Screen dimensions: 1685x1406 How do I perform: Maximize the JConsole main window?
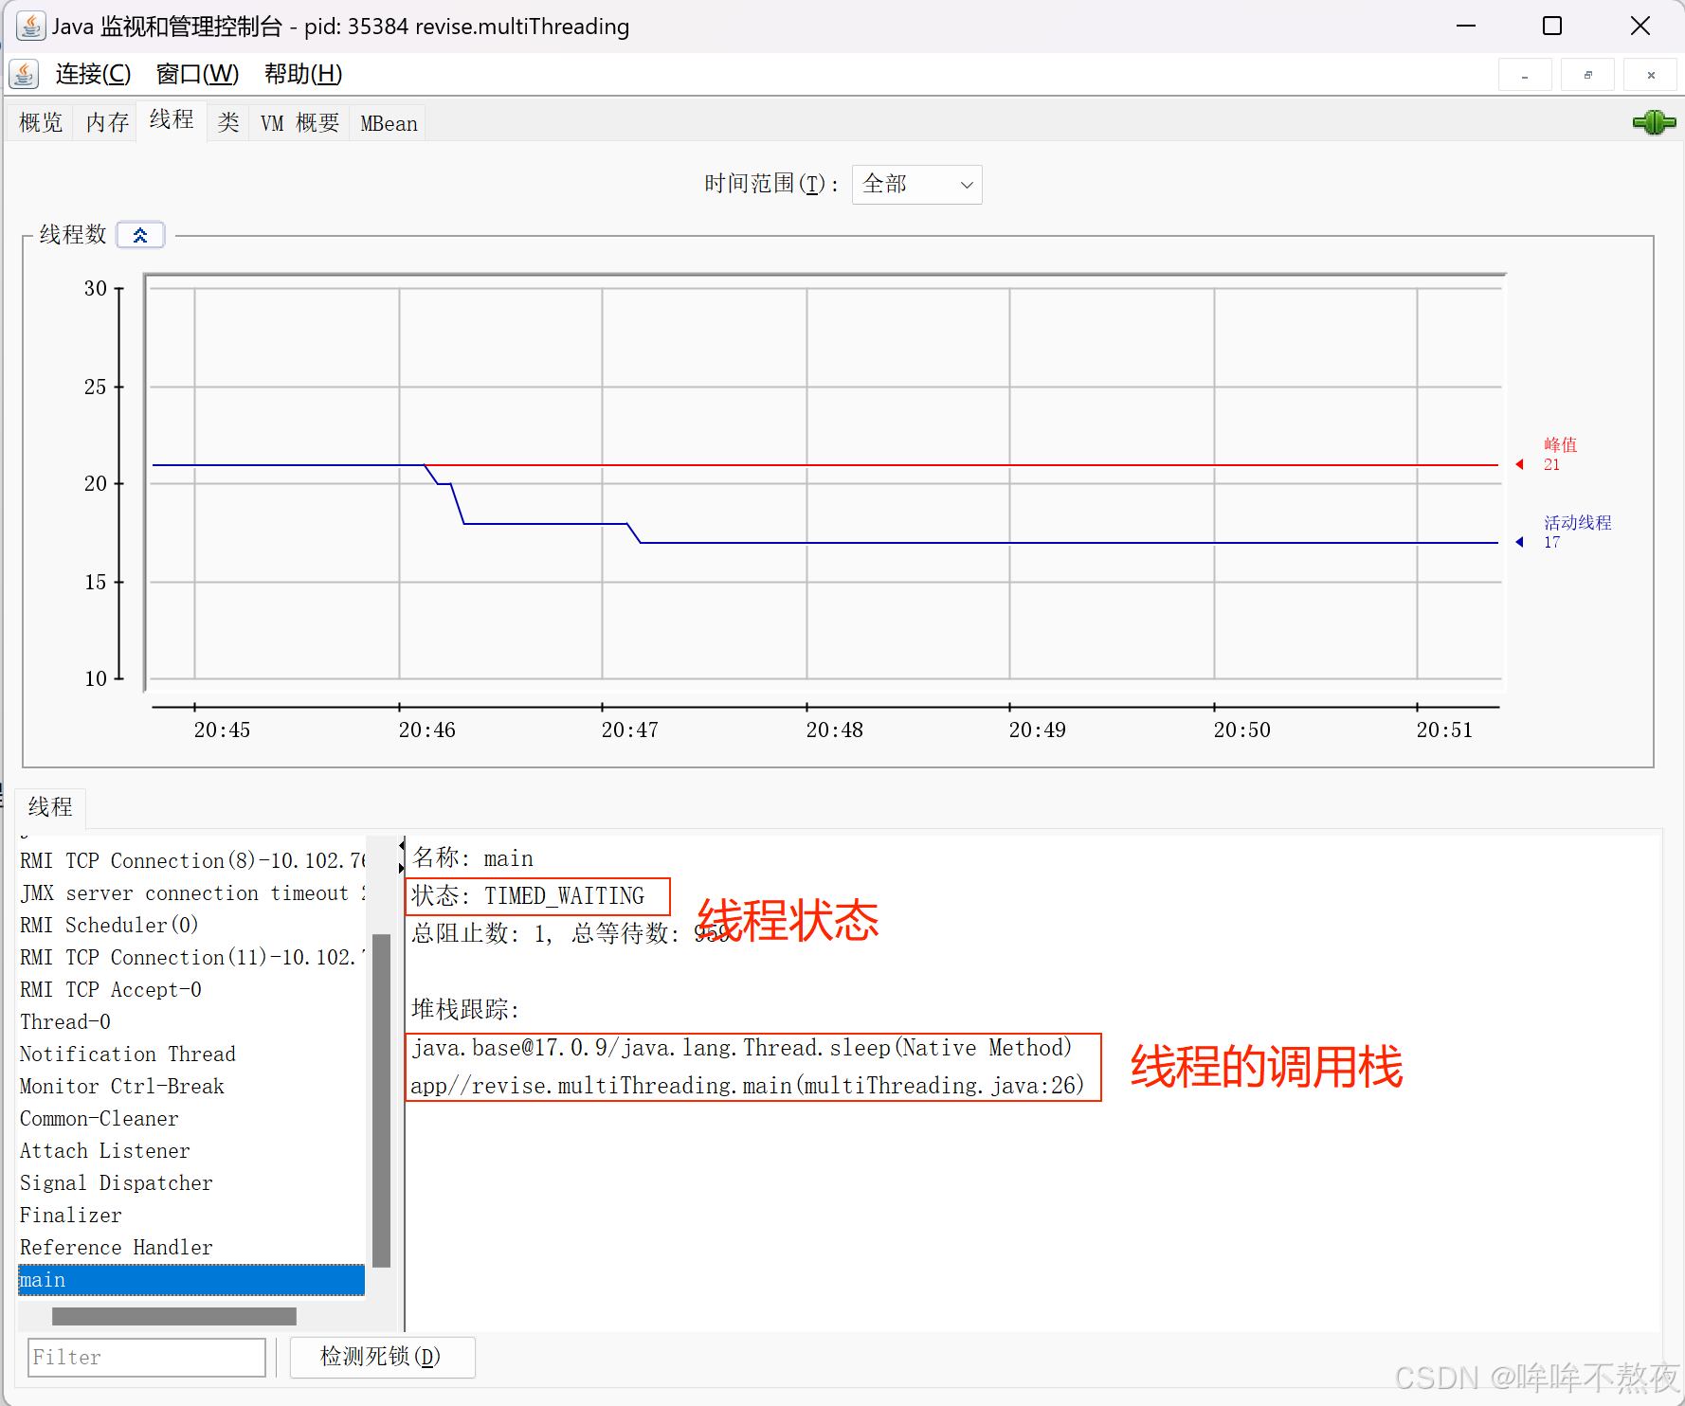[x=1552, y=27]
